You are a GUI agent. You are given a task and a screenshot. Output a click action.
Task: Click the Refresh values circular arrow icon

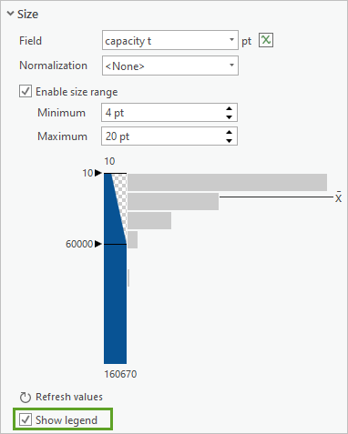[25, 397]
